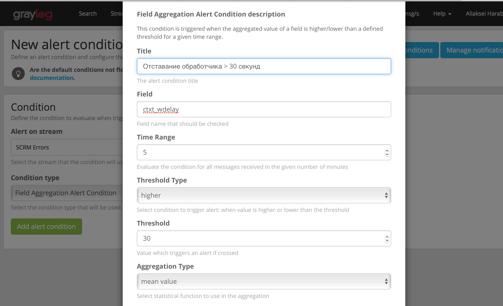
Task: Click the lightbulb tip icon
Action: pos(18,73)
